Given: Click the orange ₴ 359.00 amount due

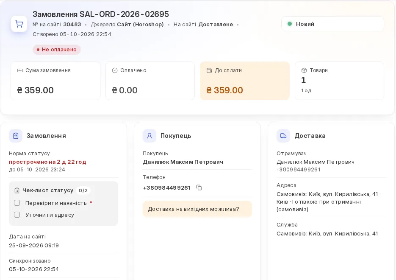Looking at the screenshot, I should (x=225, y=90).
